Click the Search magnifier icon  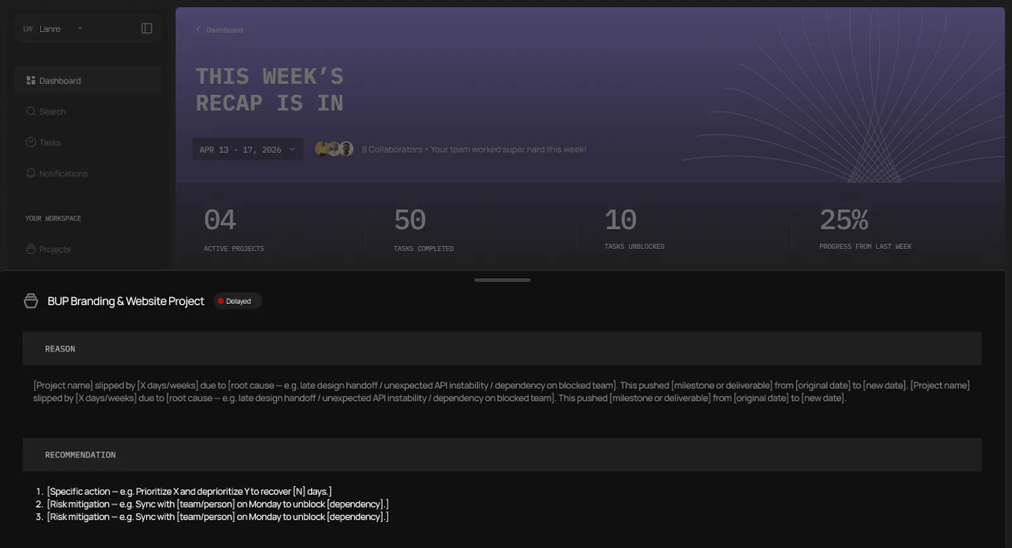tap(30, 111)
